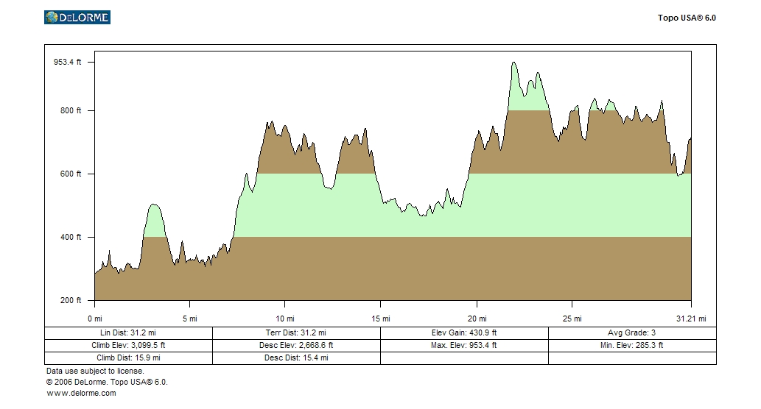The image size is (761, 409).
Task: Click the Elev Gain 430.9 ft cell
Action: tap(463, 333)
